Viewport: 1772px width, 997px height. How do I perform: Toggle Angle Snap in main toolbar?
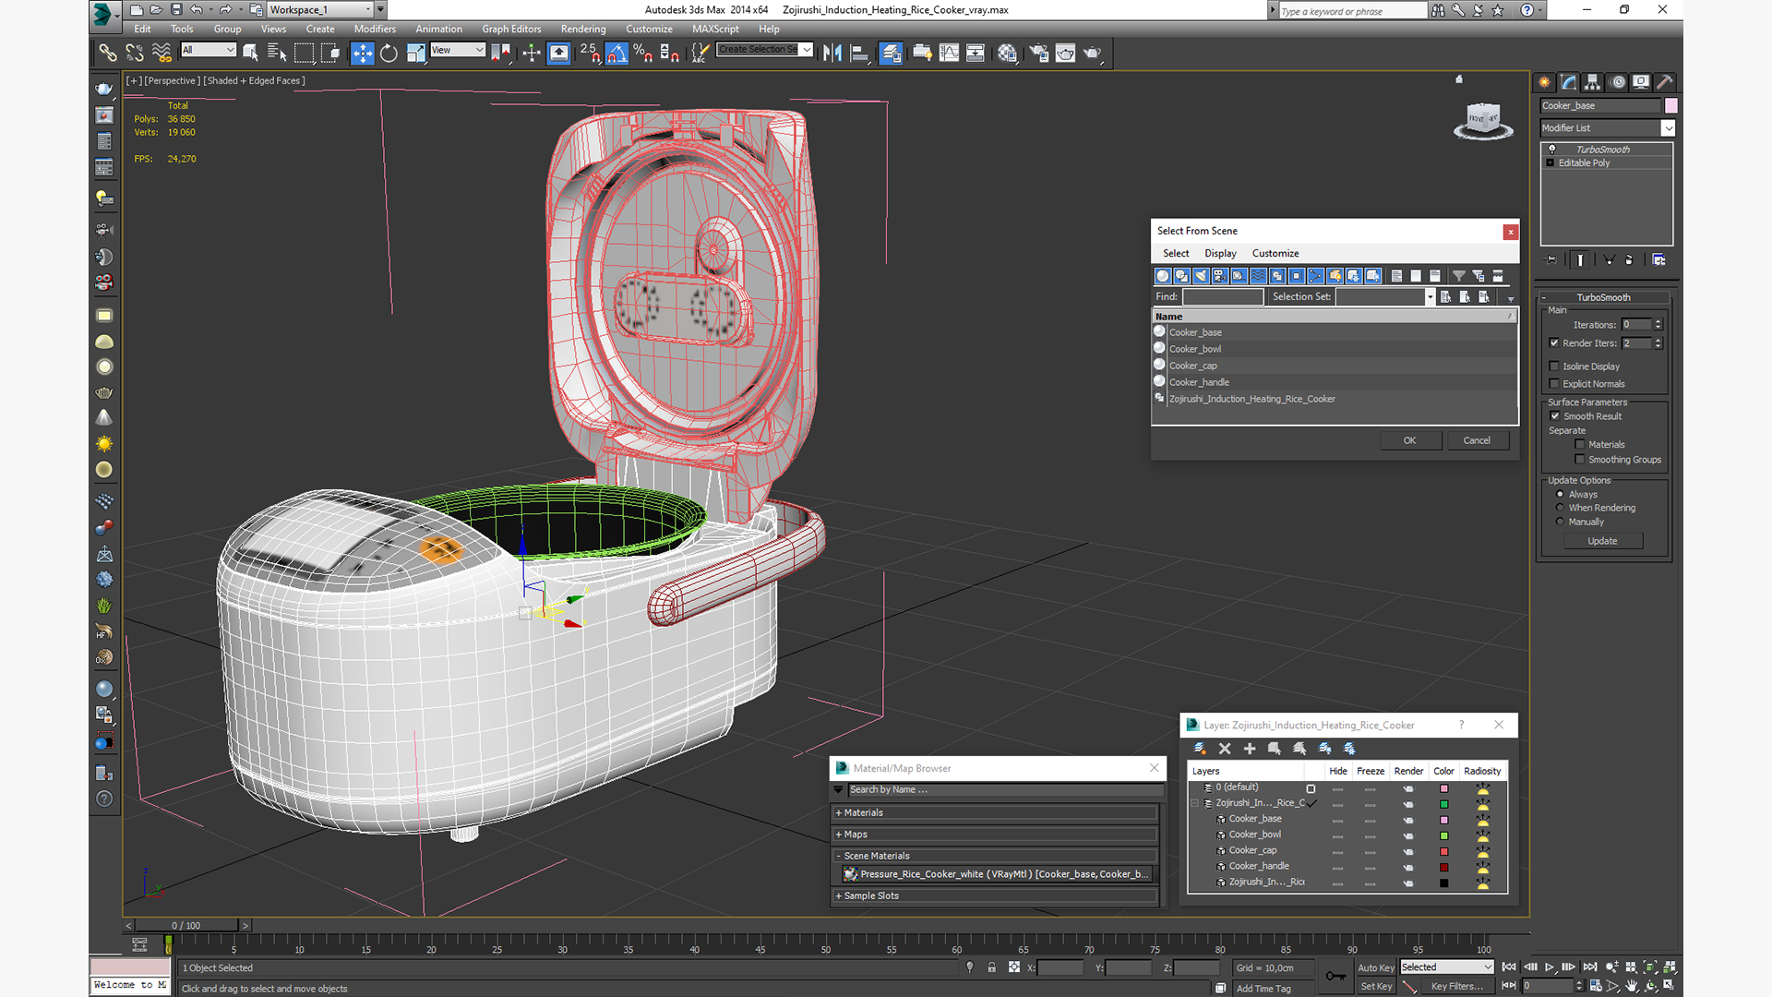617,54
